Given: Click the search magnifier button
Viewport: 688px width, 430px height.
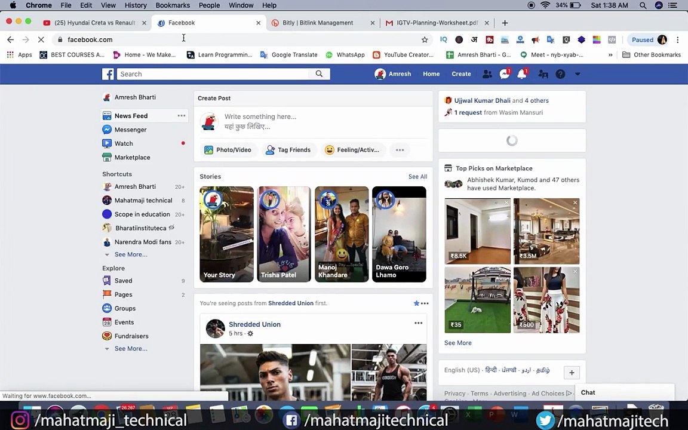Looking at the screenshot, I should (319, 73).
